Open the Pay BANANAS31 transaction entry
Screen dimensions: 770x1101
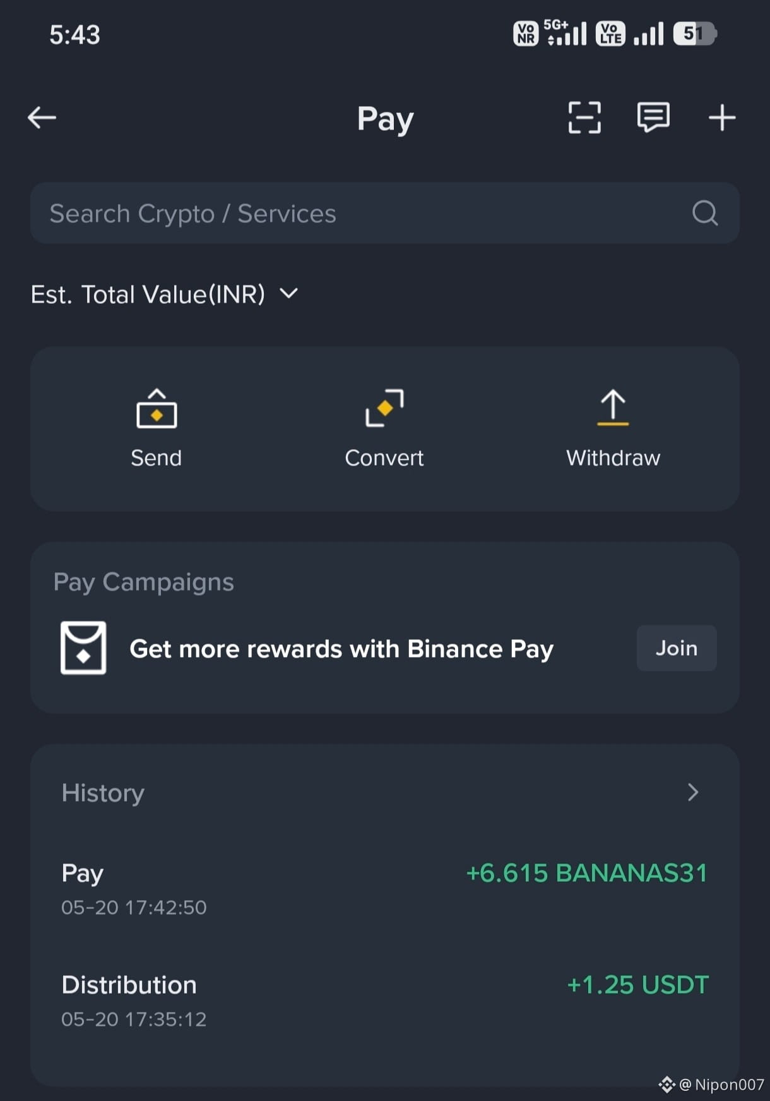pos(385,889)
